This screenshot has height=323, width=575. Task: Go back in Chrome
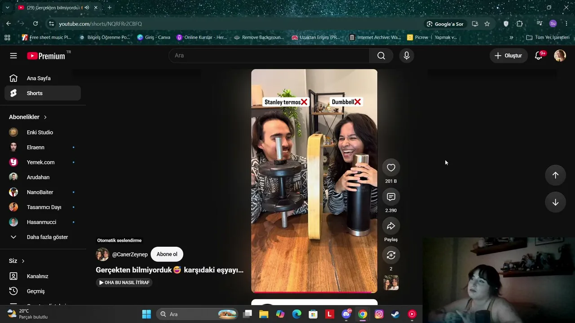9,24
